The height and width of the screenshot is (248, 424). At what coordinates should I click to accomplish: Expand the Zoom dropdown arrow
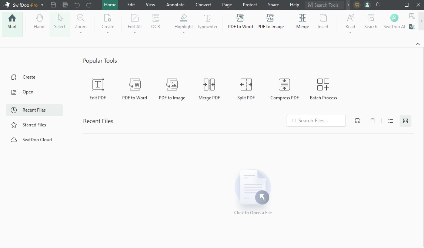[x=81, y=33]
